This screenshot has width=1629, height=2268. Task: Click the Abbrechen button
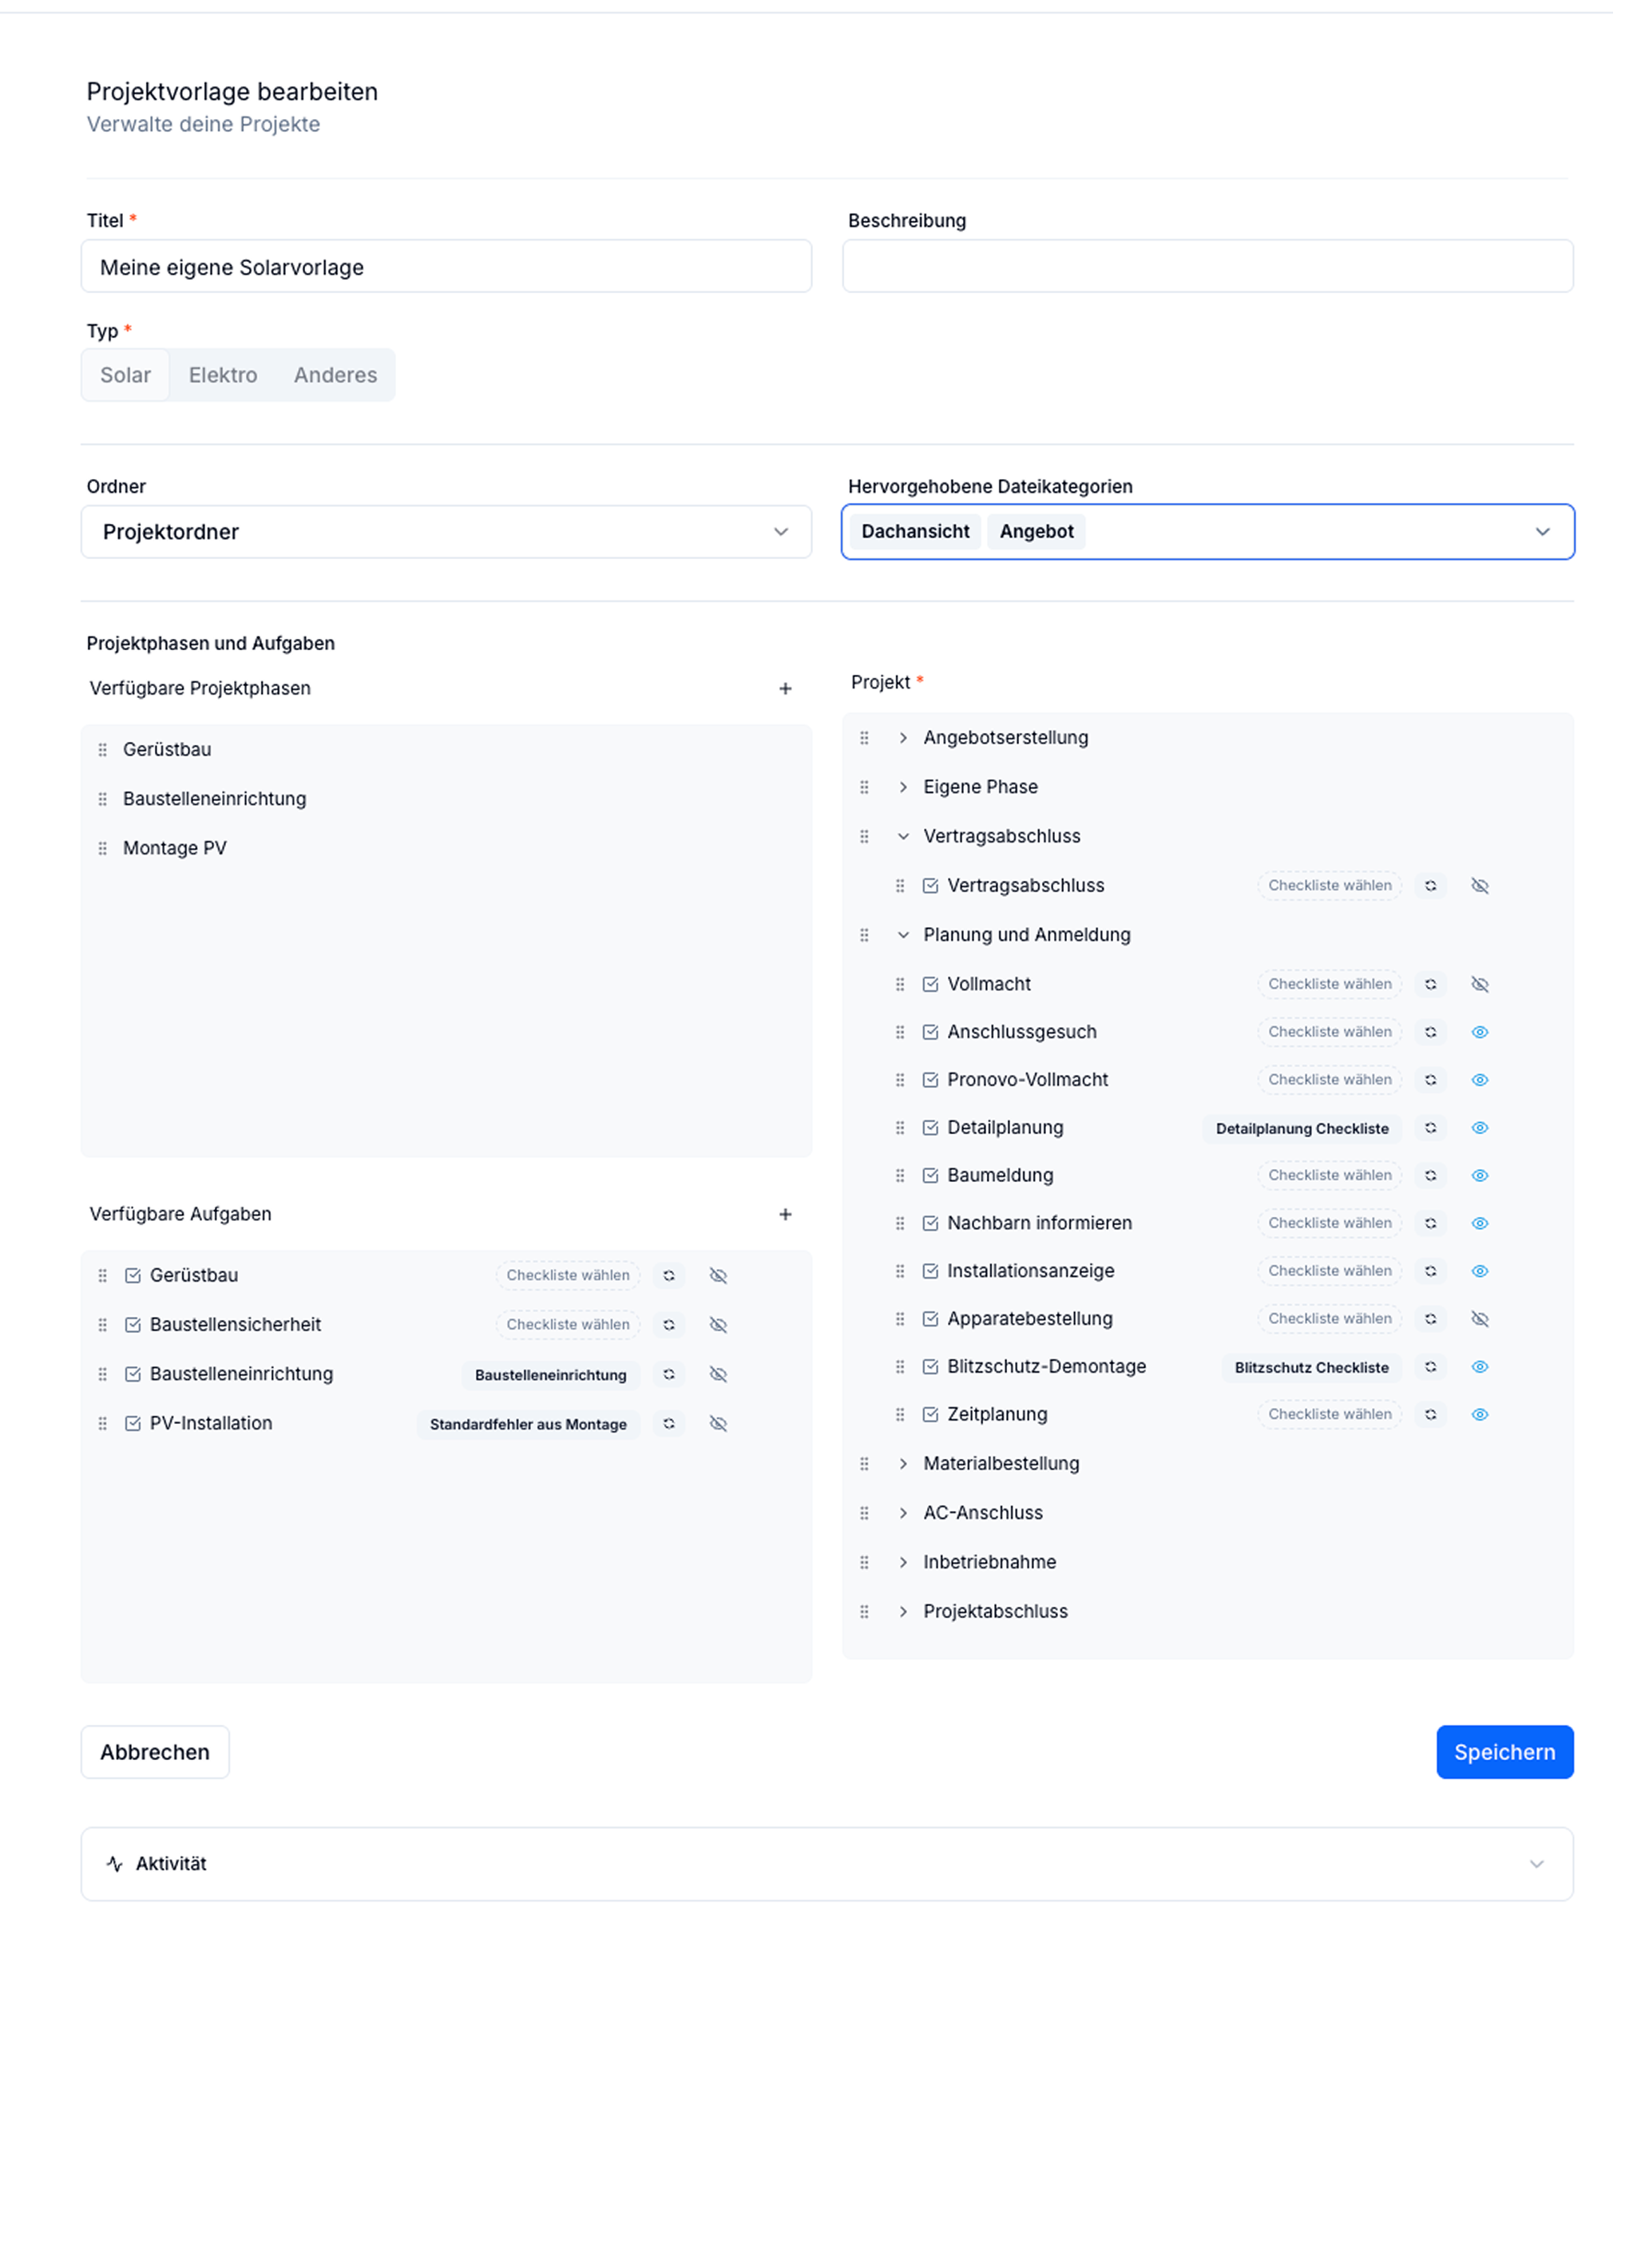click(x=155, y=1752)
